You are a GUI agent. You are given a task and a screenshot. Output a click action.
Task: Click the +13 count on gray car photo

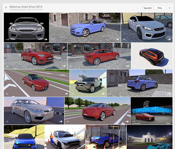[7, 39]
